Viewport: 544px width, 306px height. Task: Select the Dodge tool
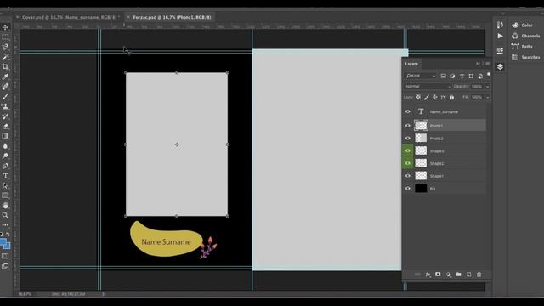coord(5,156)
